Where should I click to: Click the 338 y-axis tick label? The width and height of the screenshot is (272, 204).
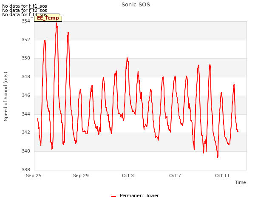point(25,170)
